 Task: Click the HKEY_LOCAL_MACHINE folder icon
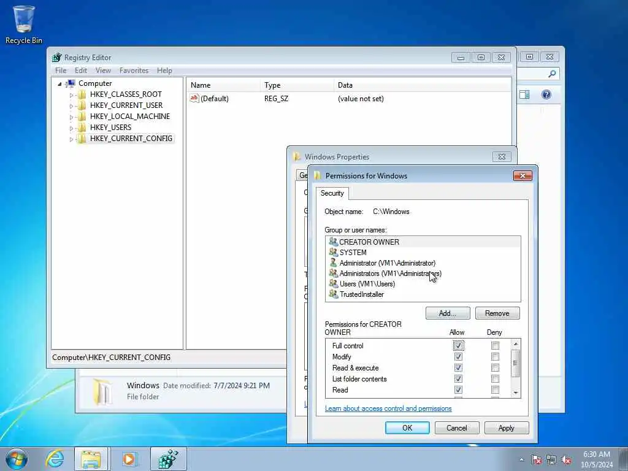click(82, 117)
